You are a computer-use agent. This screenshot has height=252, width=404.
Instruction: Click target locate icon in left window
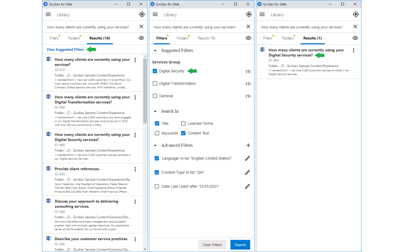click(142, 14)
